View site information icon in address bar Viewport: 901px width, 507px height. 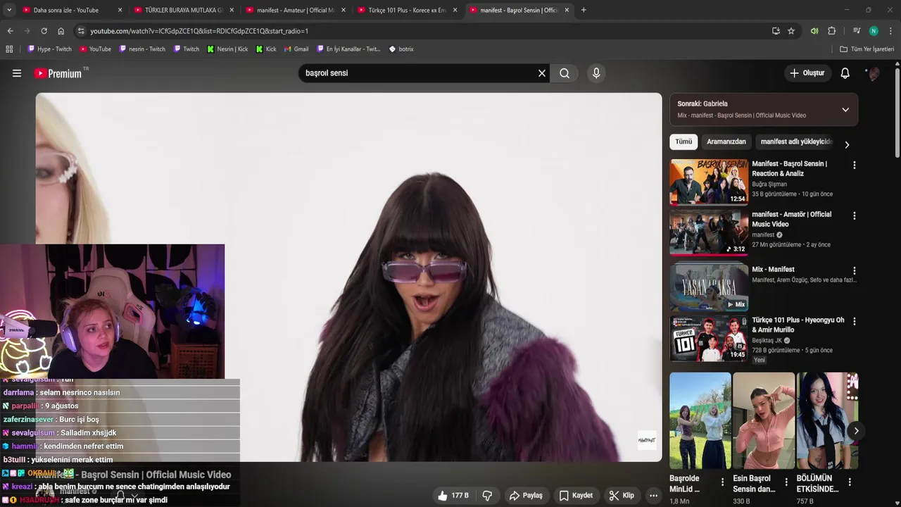pyautogui.click(x=81, y=31)
